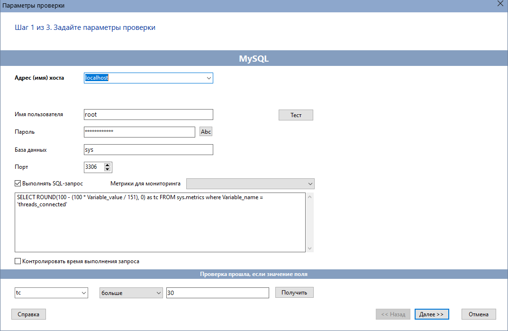Click the database field containing sys
The image size is (508, 331).
[x=148, y=150]
